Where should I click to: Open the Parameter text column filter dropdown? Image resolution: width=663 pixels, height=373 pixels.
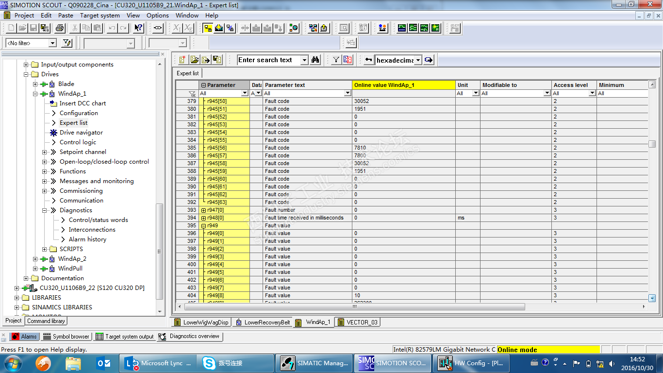pyautogui.click(x=348, y=93)
